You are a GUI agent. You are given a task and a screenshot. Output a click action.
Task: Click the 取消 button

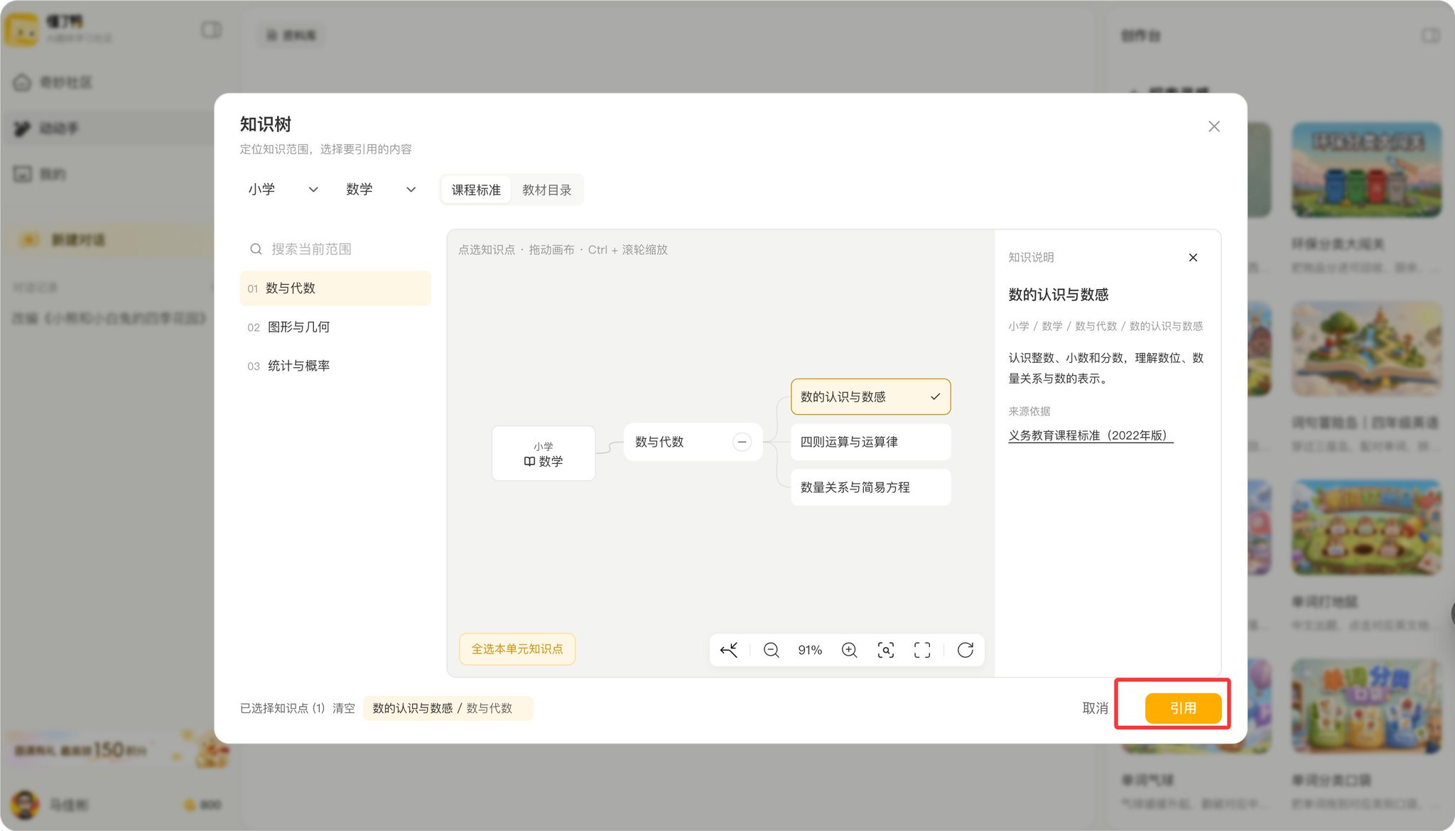coord(1095,708)
